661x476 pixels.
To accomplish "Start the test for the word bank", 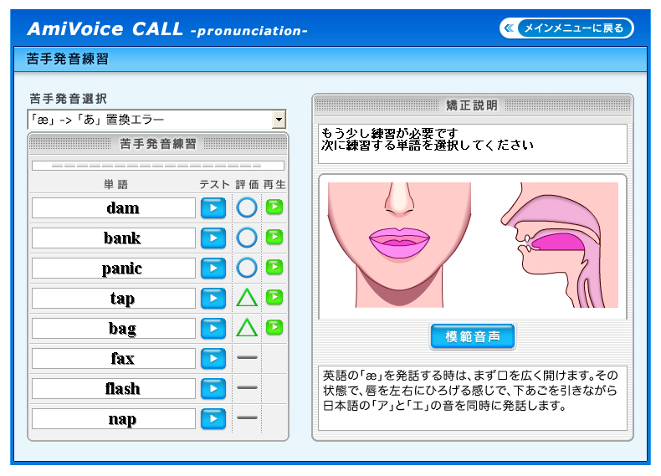I will click(213, 238).
